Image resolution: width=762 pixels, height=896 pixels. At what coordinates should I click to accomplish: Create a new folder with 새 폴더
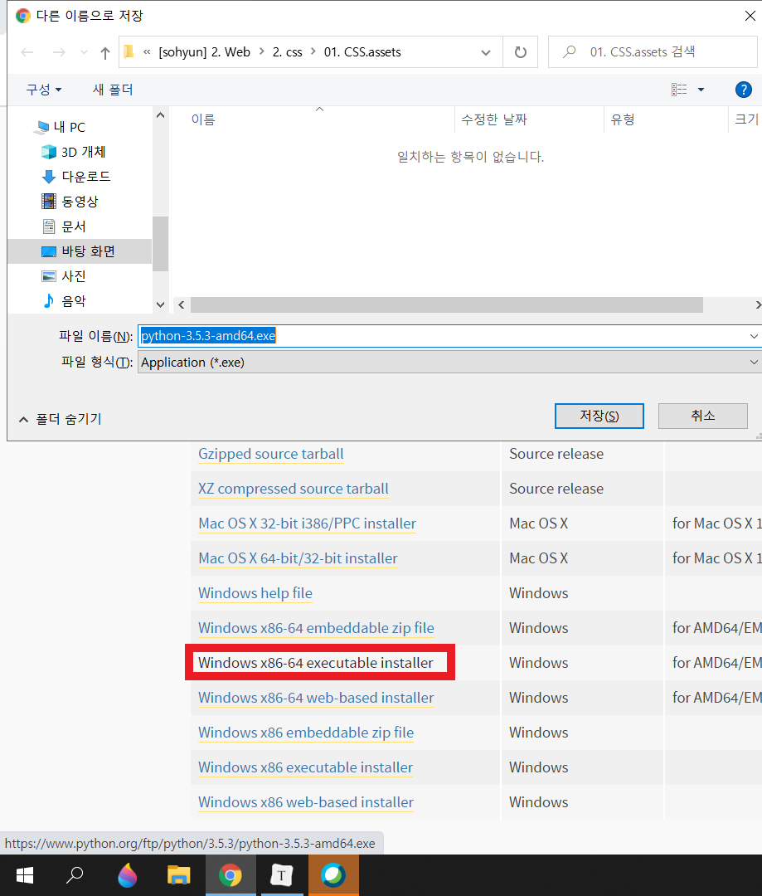pos(113,90)
